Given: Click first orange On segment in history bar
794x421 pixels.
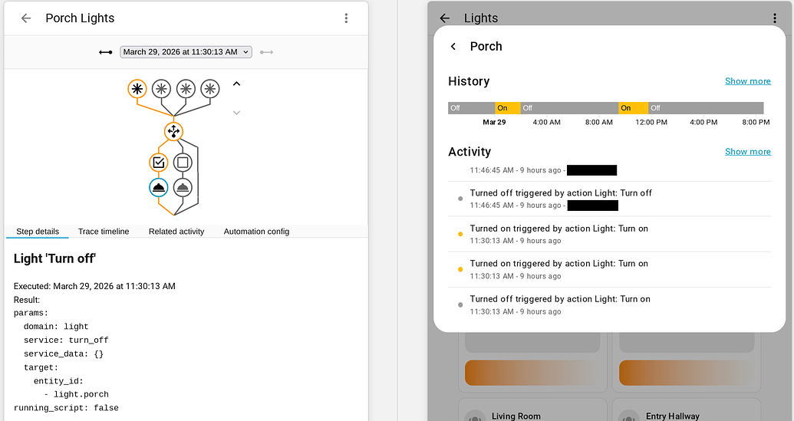Looking at the screenshot, I should tap(507, 108).
